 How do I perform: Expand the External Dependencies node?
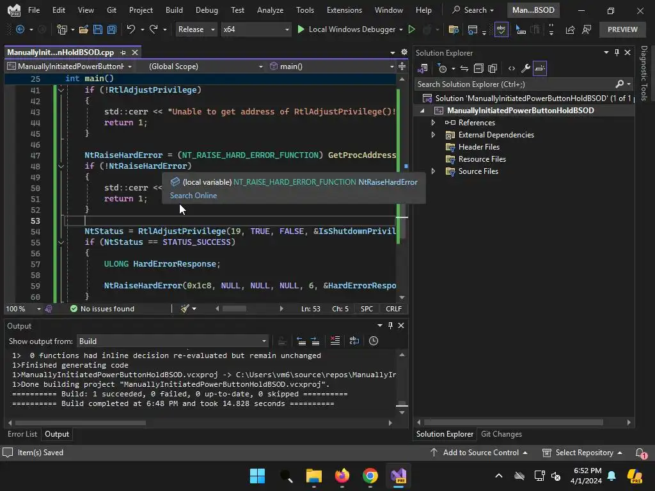[433, 134]
